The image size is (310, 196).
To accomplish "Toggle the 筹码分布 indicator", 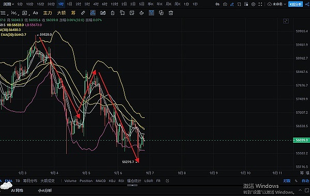I will click(x=30, y=181).
